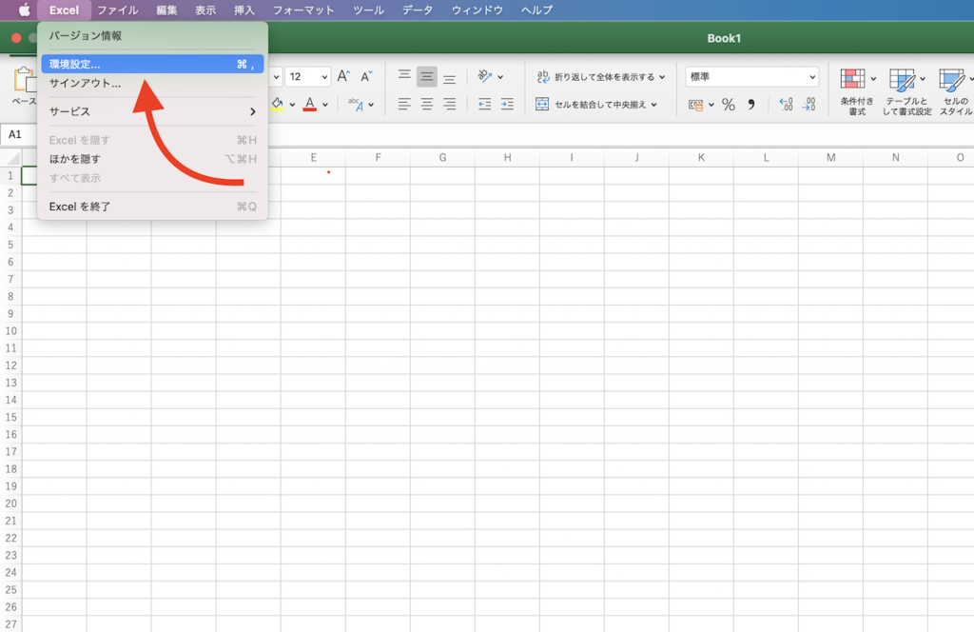Open the 標準 number format dropdown
The height and width of the screenshot is (632, 974).
(751, 77)
